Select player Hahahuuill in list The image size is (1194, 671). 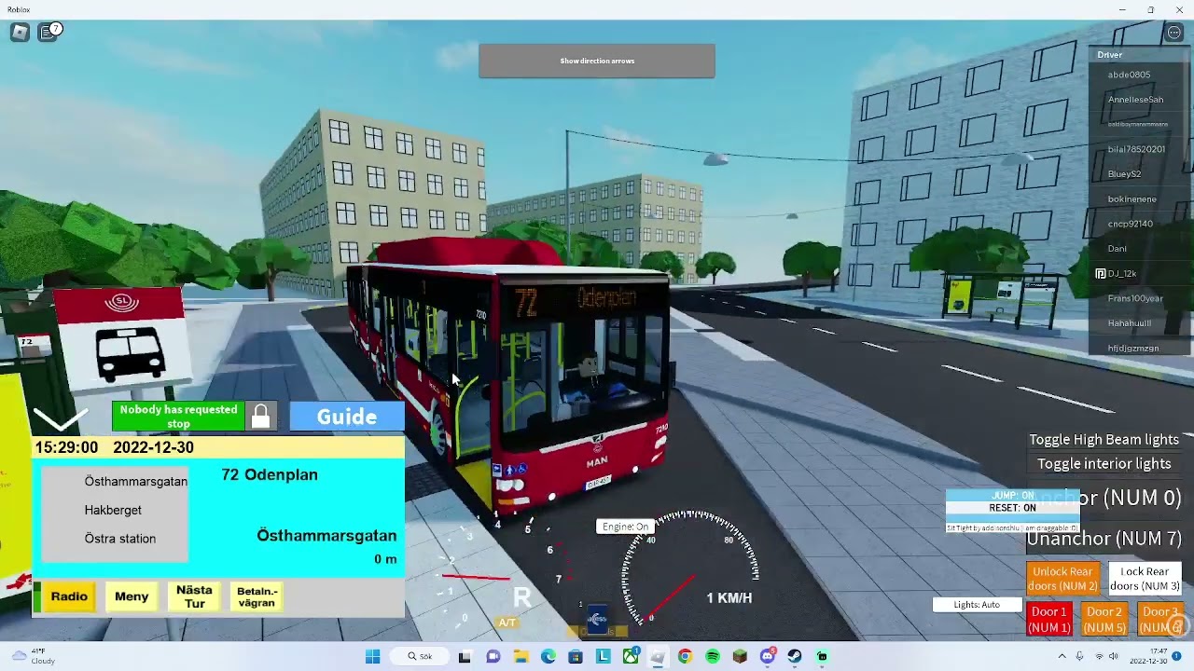click(x=1129, y=323)
